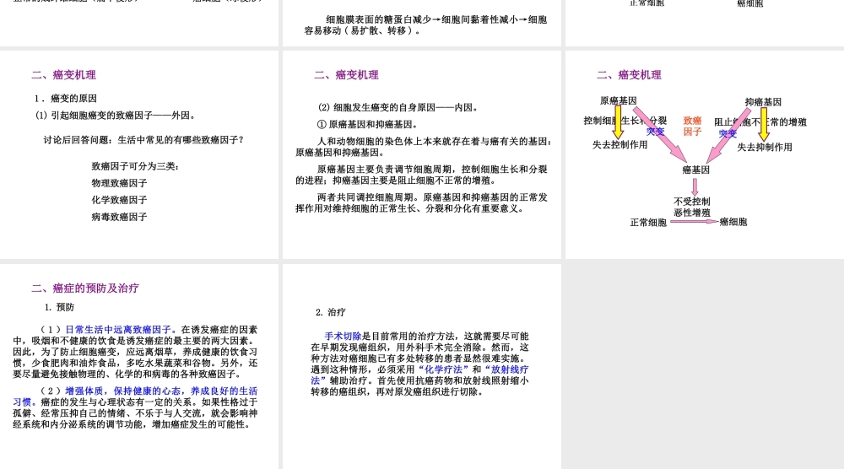Screen dimensions: 844x469
Task: Click the paragraph starting 原癌基因主要负责调节细胞周期
Action: pos(421,175)
